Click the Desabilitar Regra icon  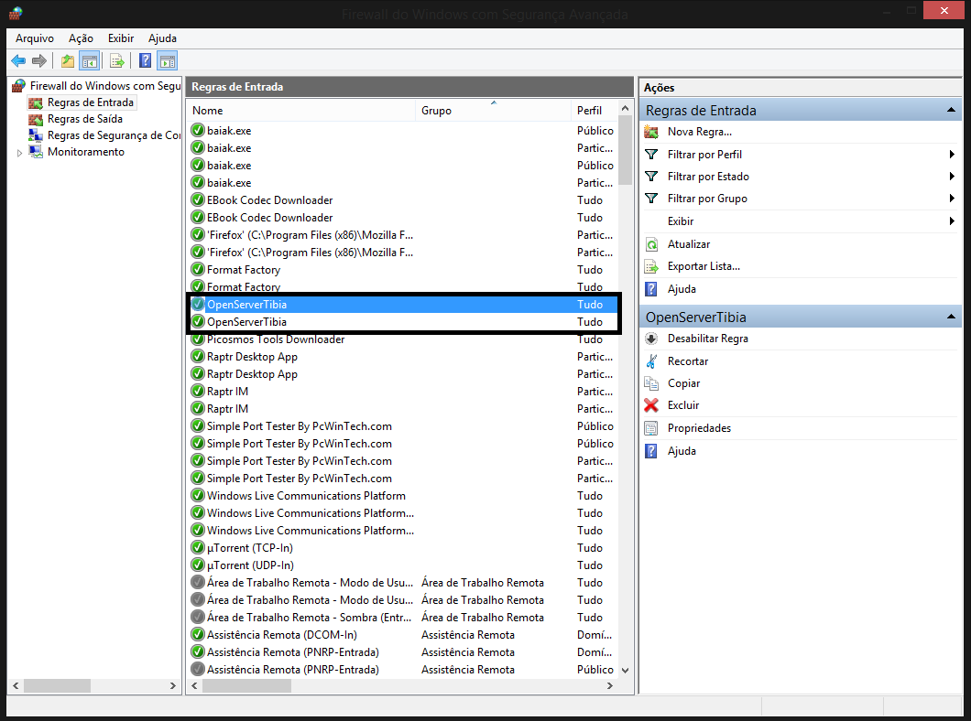(651, 339)
